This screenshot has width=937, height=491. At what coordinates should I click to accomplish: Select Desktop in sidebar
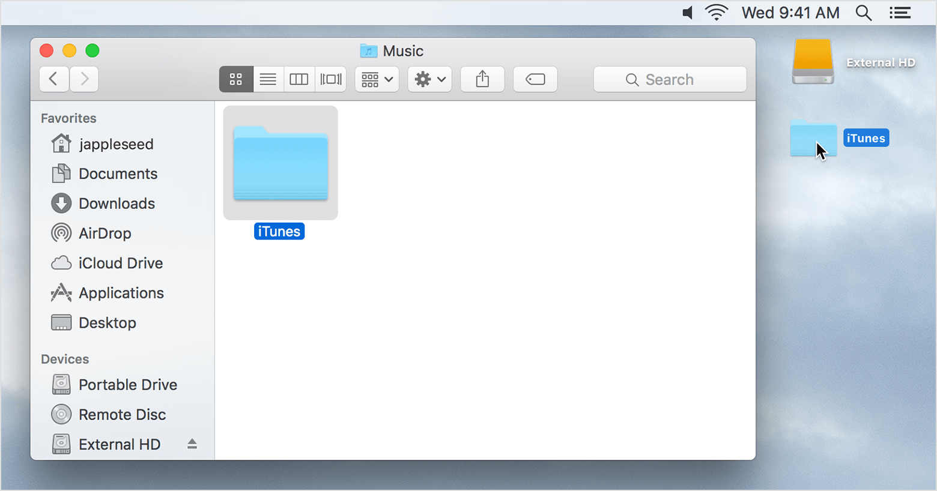coord(94,323)
